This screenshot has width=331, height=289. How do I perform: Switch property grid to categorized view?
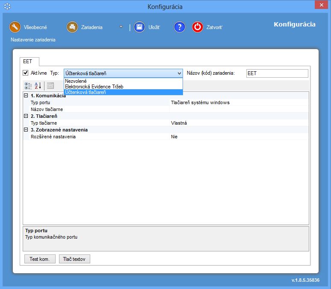28,85
